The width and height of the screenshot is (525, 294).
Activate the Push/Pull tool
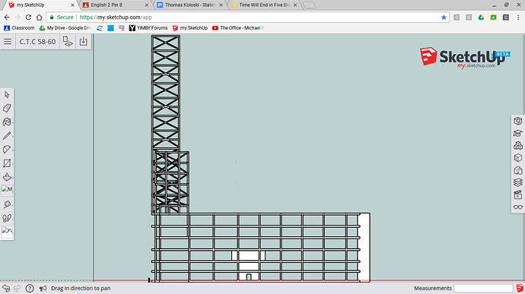[7, 177]
